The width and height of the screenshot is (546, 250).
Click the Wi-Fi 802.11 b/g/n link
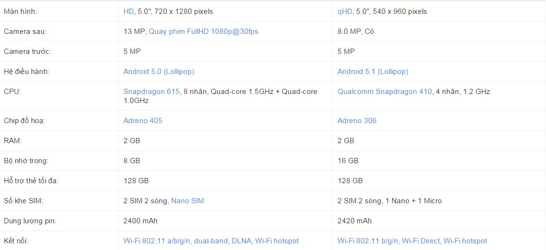coord(368,241)
